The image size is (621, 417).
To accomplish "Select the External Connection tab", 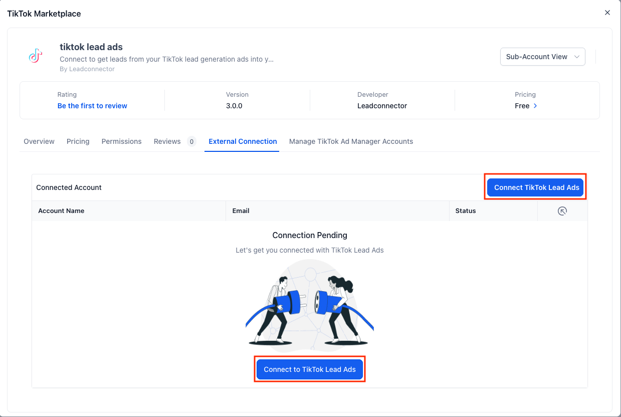I will (x=243, y=141).
